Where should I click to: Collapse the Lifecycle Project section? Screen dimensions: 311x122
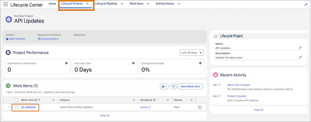pyautogui.click(x=216, y=36)
